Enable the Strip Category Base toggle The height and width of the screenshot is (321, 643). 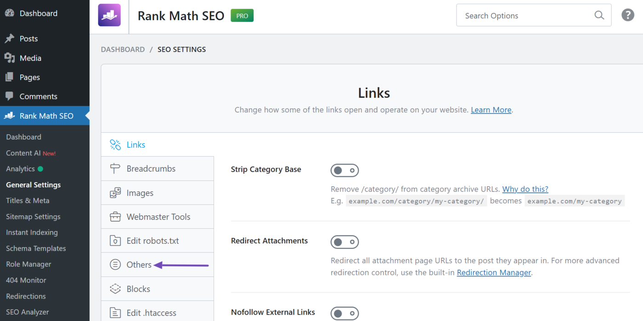click(x=344, y=170)
